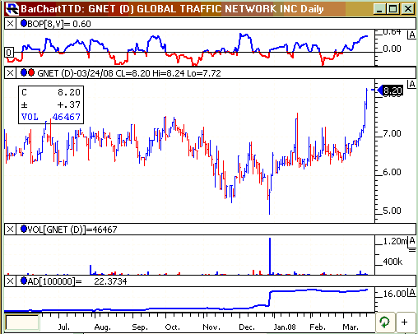Screen dimensions: 418x334
Task: Close the BOP[8,V] indicator pane
Action: pos(10,24)
